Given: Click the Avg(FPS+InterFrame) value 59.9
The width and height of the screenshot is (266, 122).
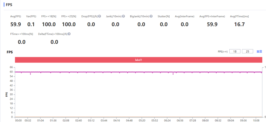Looking at the screenshot, I should [x=212, y=24].
